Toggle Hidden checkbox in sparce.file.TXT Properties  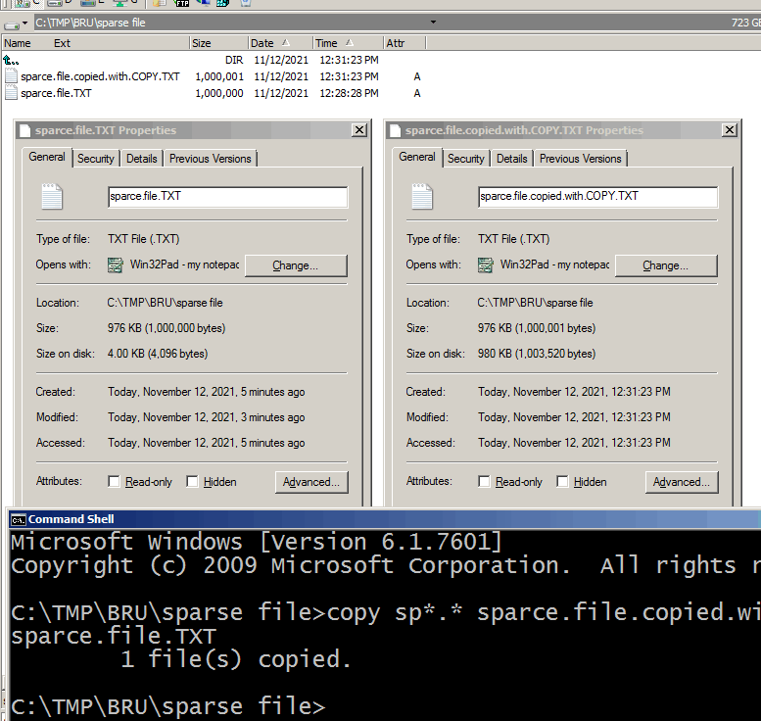pos(192,482)
